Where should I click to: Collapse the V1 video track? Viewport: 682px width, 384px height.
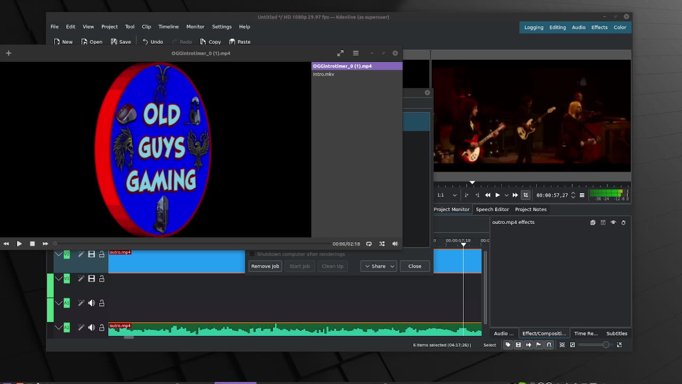pyautogui.click(x=59, y=278)
